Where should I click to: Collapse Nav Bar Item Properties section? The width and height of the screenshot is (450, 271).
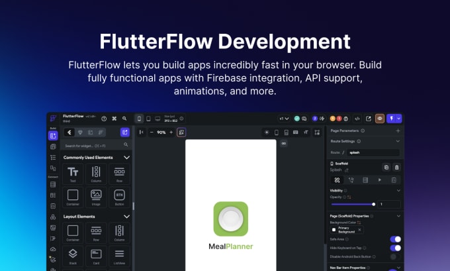(398, 268)
